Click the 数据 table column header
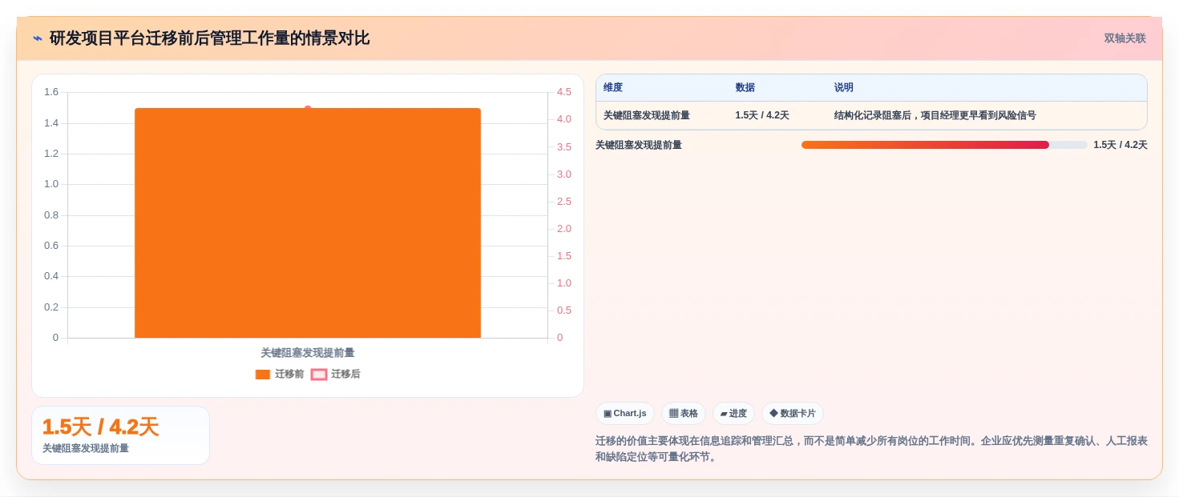 745,88
